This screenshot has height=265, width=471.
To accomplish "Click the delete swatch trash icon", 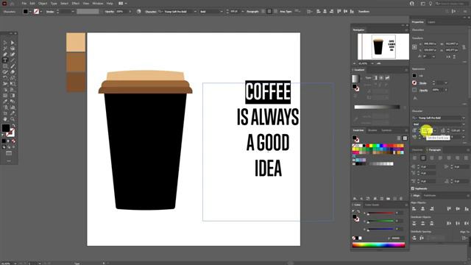I will tap(401, 199).
